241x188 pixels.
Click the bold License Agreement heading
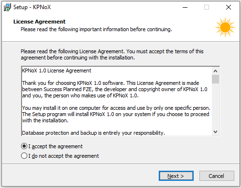[x=39, y=22]
